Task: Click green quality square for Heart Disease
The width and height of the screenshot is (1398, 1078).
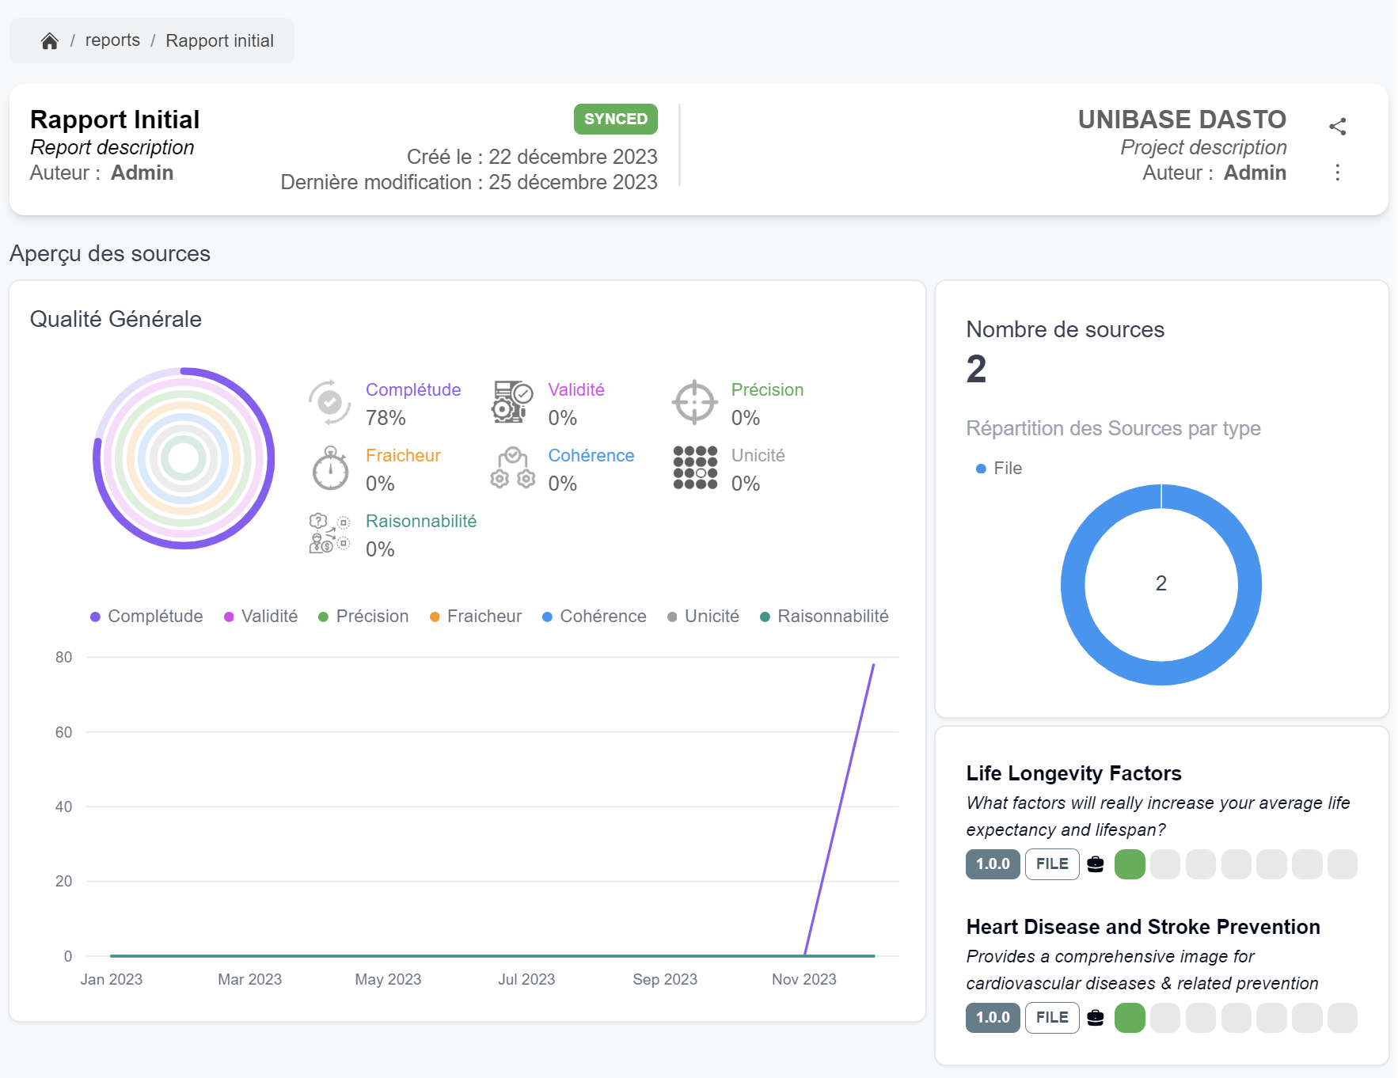Action: point(1130,1018)
